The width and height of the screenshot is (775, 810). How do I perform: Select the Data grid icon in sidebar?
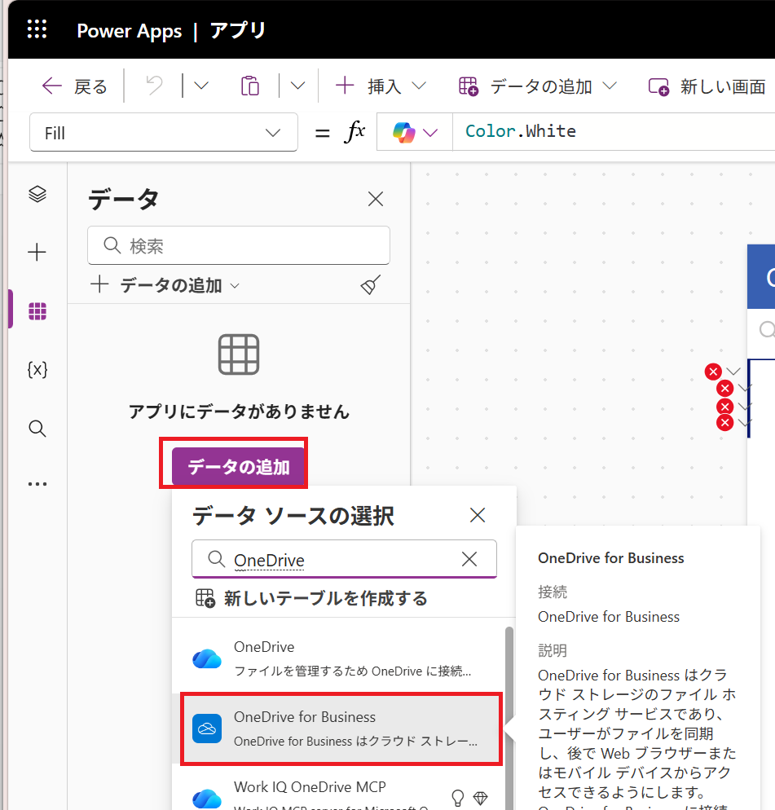[37, 311]
